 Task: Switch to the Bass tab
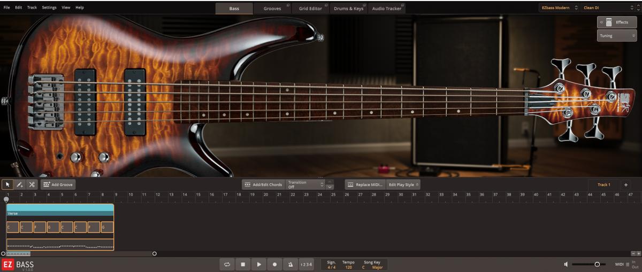(x=234, y=9)
